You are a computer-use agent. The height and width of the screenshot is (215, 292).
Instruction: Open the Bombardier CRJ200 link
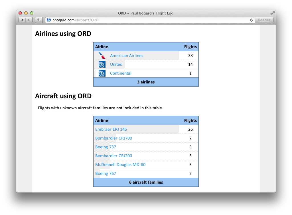[113, 156]
